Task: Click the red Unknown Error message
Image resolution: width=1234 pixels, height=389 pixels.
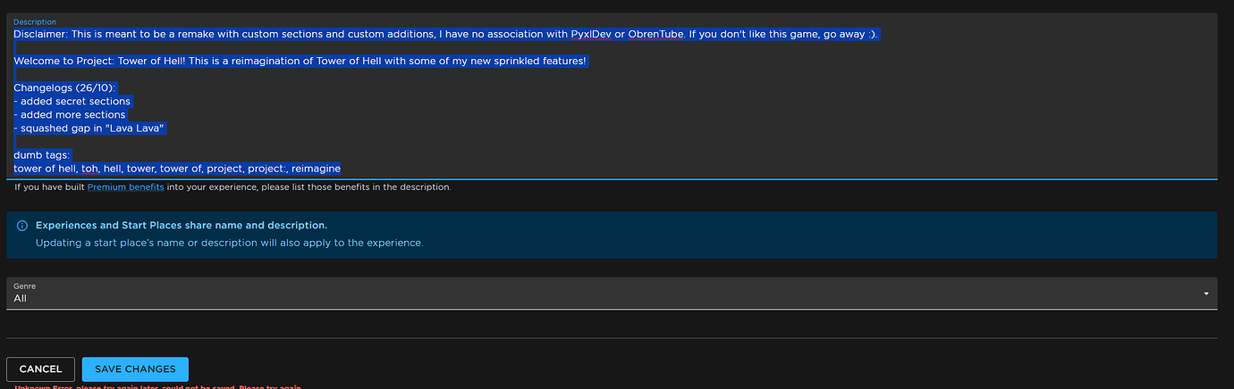Action: [154, 387]
